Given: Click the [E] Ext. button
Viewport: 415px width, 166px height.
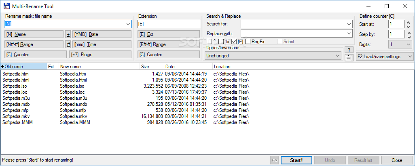Looking at the screenshot, I should tap(169, 34).
